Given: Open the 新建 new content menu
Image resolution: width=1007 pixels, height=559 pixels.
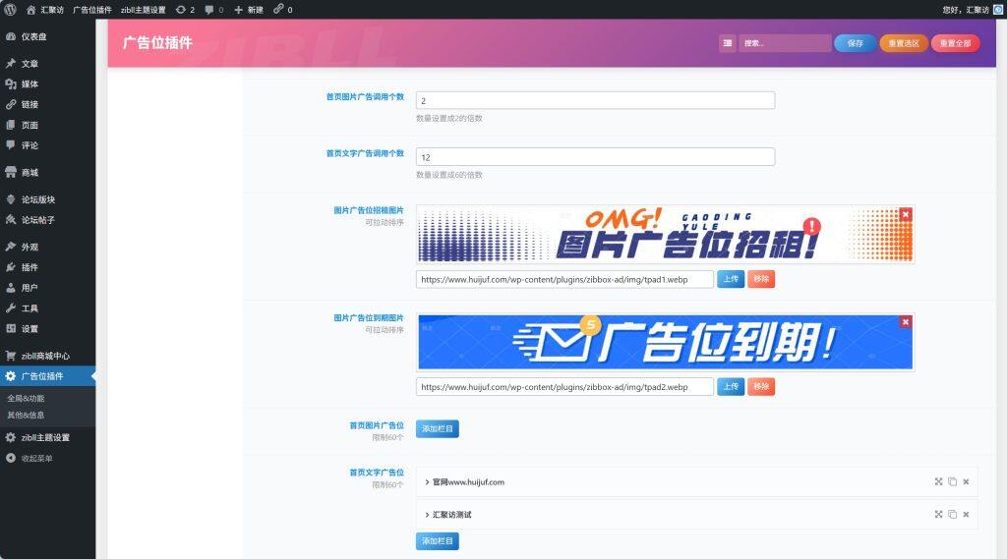Looking at the screenshot, I should point(249,10).
